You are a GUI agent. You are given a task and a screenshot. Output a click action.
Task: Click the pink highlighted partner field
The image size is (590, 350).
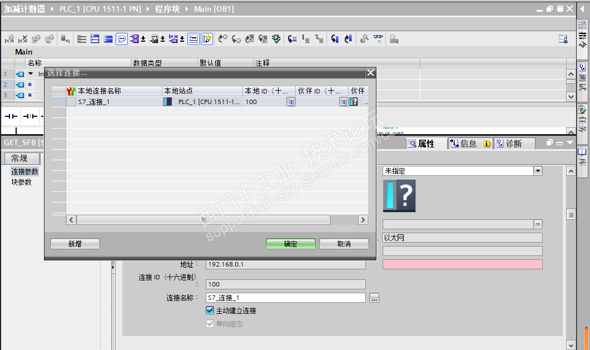click(463, 264)
